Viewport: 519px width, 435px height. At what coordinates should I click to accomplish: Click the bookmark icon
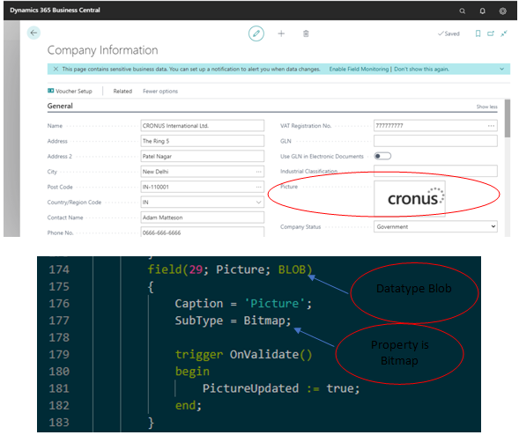(x=478, y=33)
